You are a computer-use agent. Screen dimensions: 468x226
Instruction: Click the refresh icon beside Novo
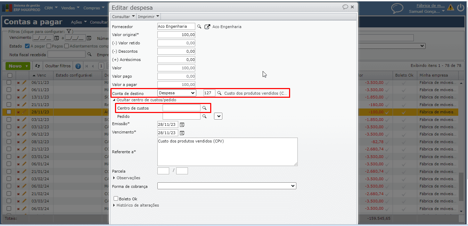point(38,66)
